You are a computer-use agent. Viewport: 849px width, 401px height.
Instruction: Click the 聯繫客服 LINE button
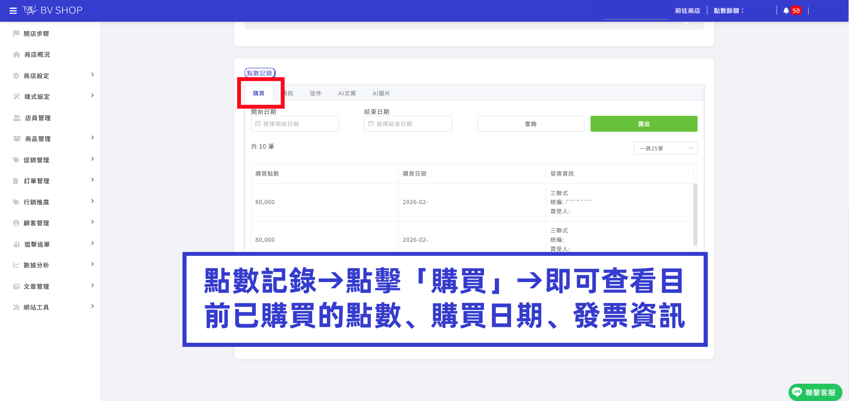[815, 392]
